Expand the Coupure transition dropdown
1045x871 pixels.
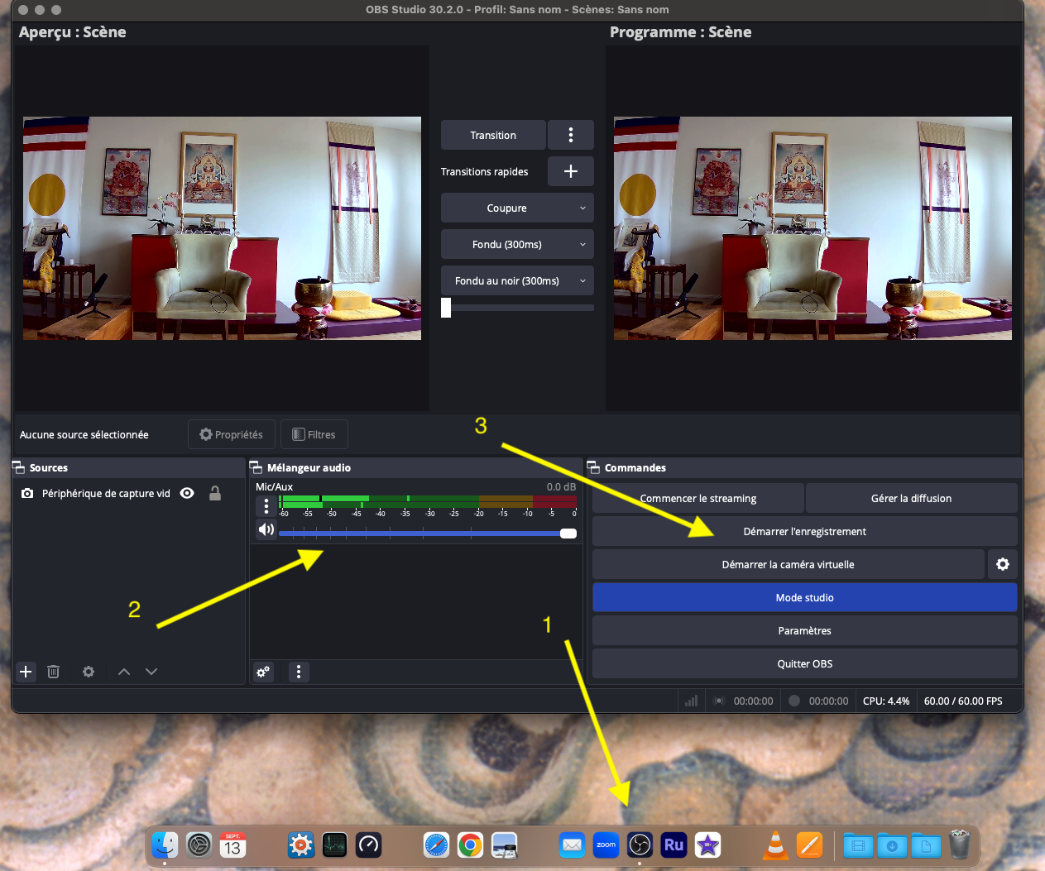pos(516,208)
